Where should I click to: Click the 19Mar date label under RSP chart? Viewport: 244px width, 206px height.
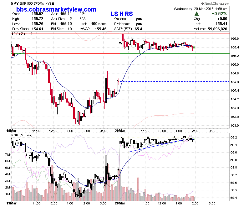pyautogui.click(x=11, y=203)
